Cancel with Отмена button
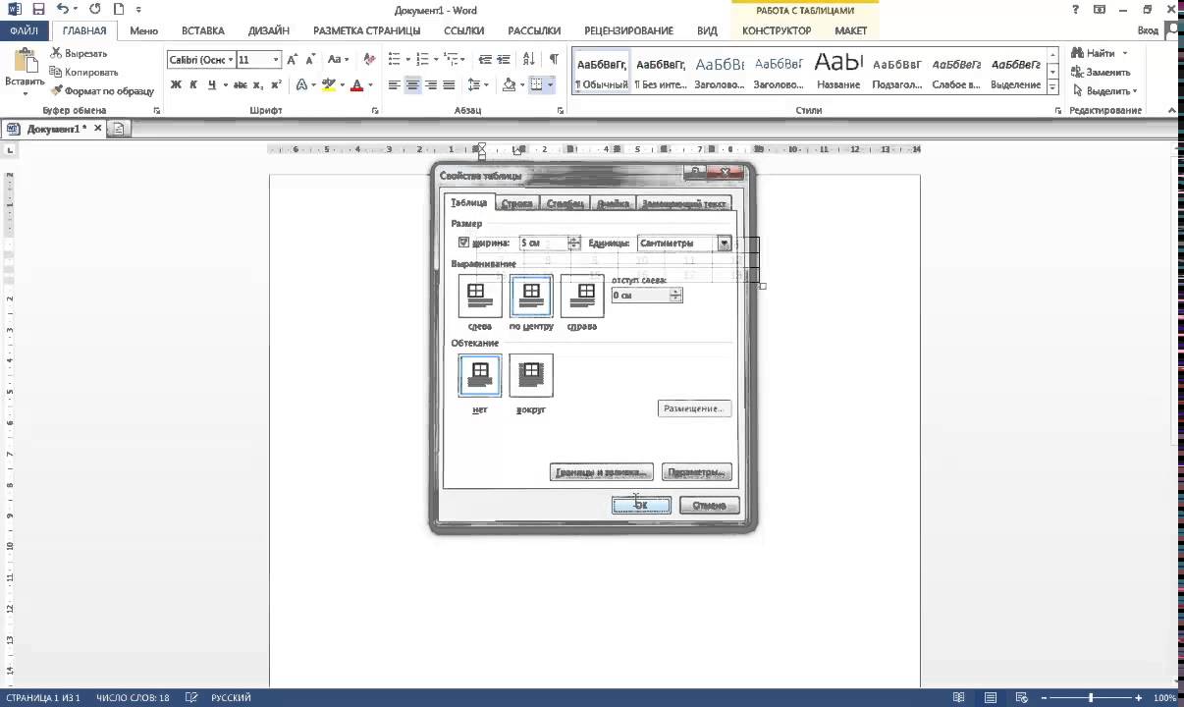 click(x=709, y=506)
